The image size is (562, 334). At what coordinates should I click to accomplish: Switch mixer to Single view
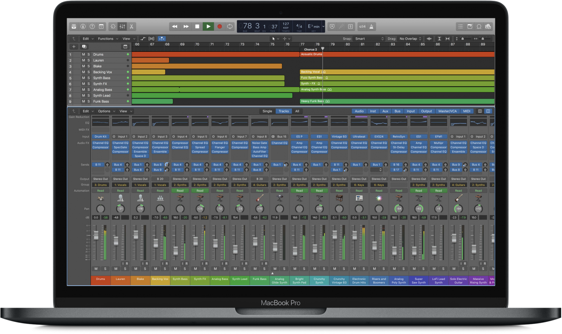(267, 111)
